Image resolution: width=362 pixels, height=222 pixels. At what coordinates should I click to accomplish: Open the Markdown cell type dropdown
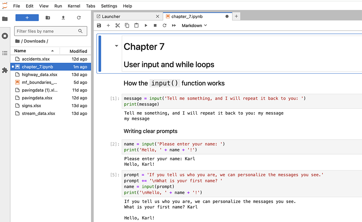[x=194, y=25]
